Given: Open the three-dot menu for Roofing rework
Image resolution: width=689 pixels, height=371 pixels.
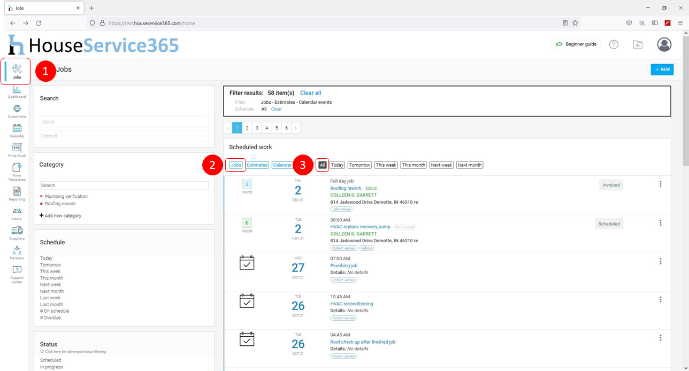Looking at the screenshot, I should click(661, 184).
